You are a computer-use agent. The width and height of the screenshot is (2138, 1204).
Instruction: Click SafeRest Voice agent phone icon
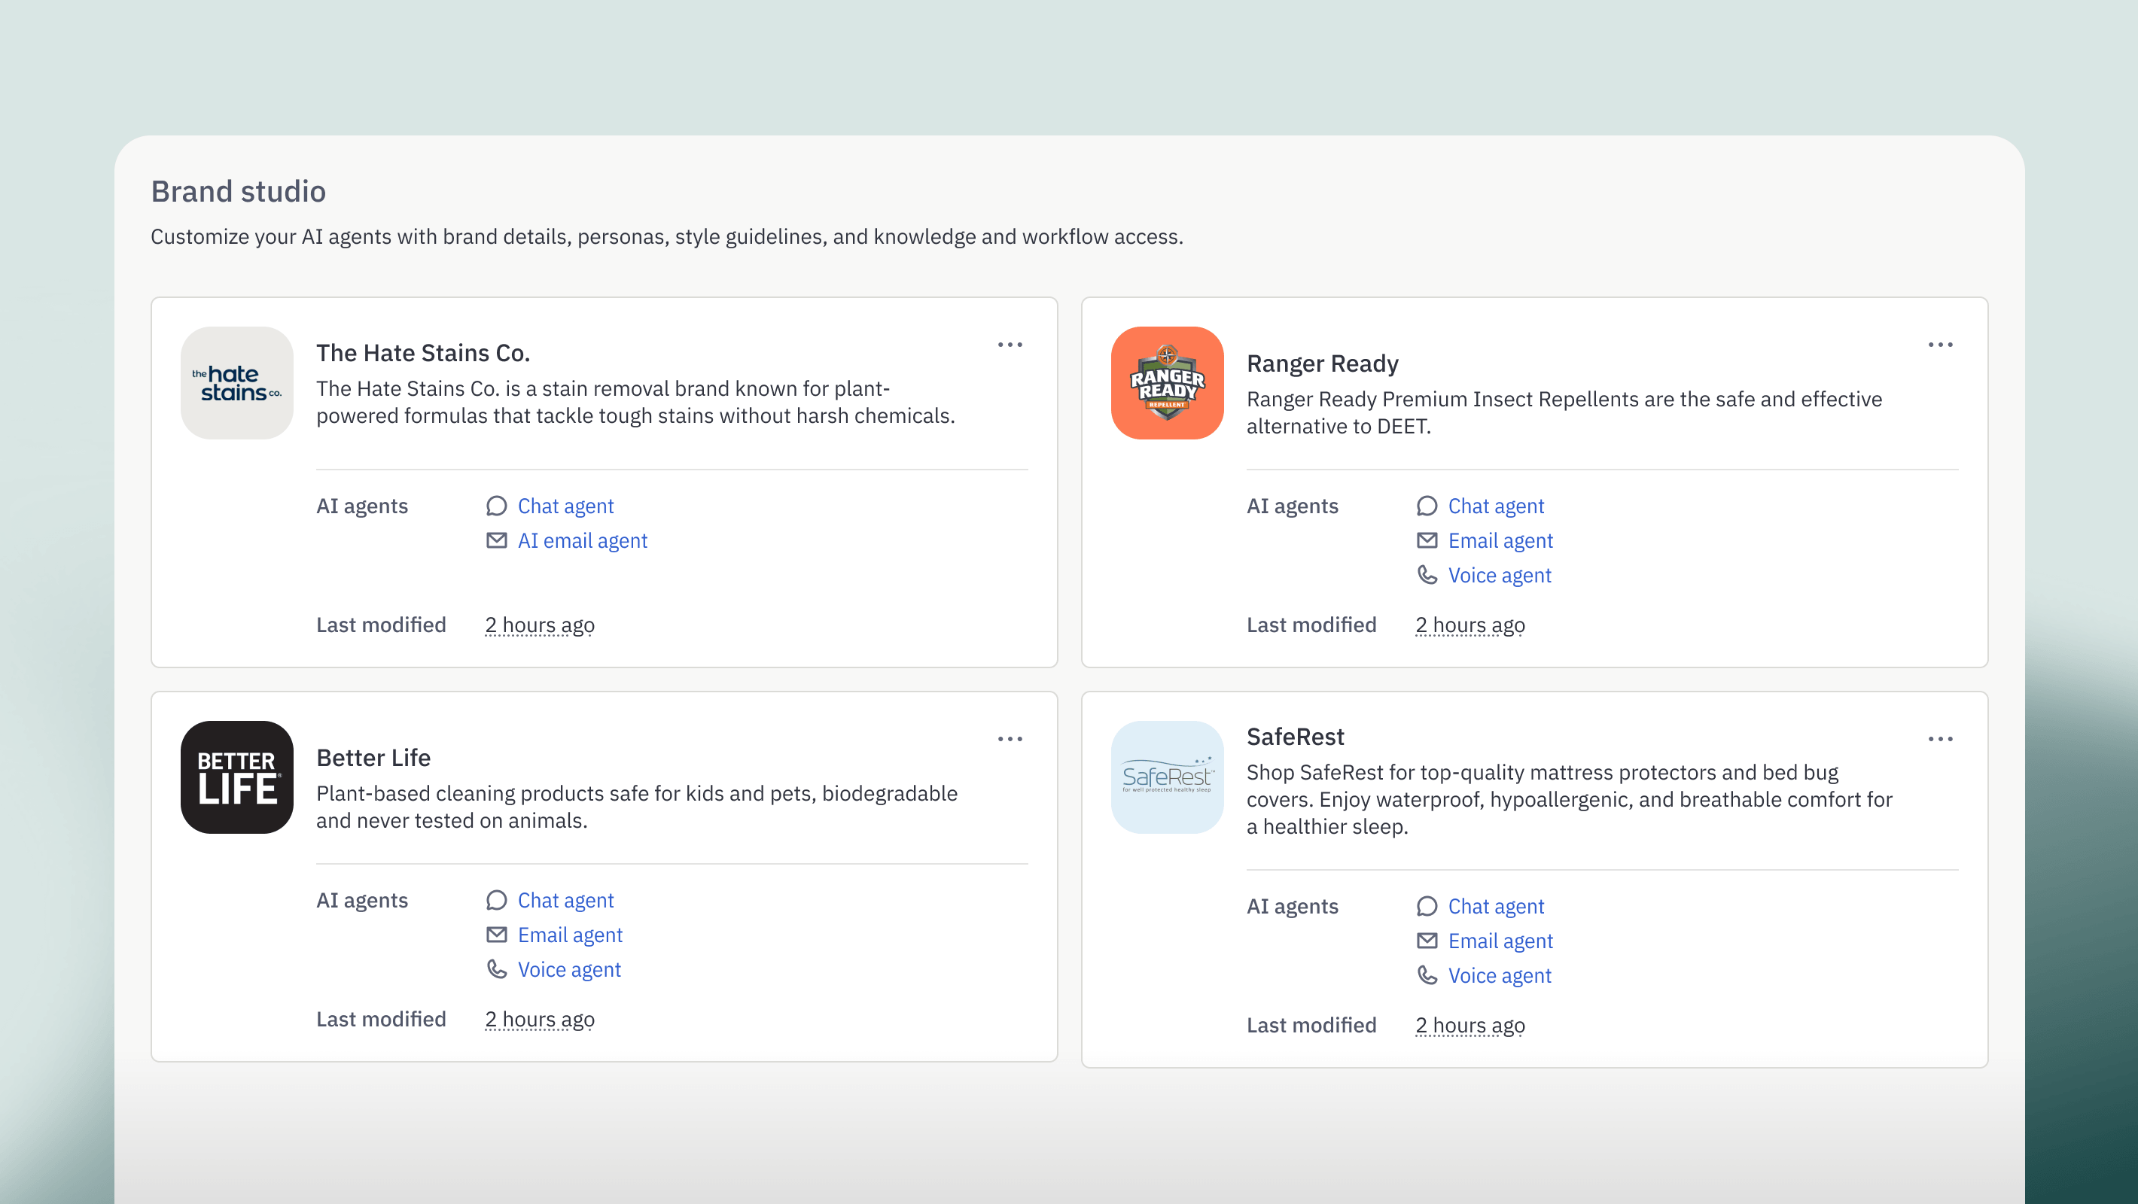1427,976
